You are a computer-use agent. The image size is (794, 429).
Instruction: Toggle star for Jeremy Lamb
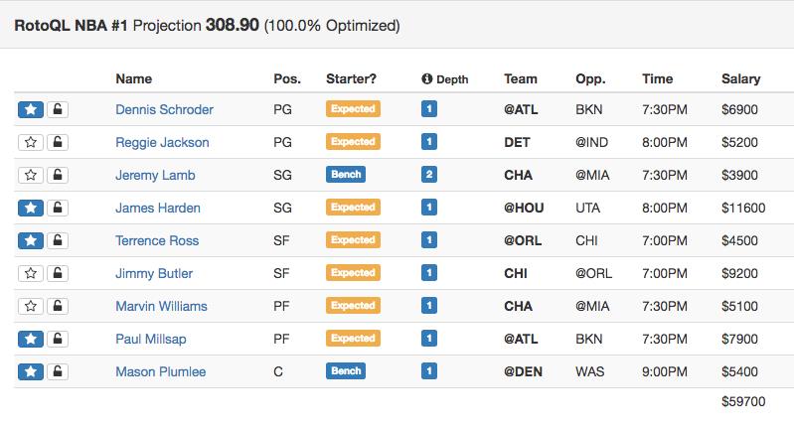point(31,175)
